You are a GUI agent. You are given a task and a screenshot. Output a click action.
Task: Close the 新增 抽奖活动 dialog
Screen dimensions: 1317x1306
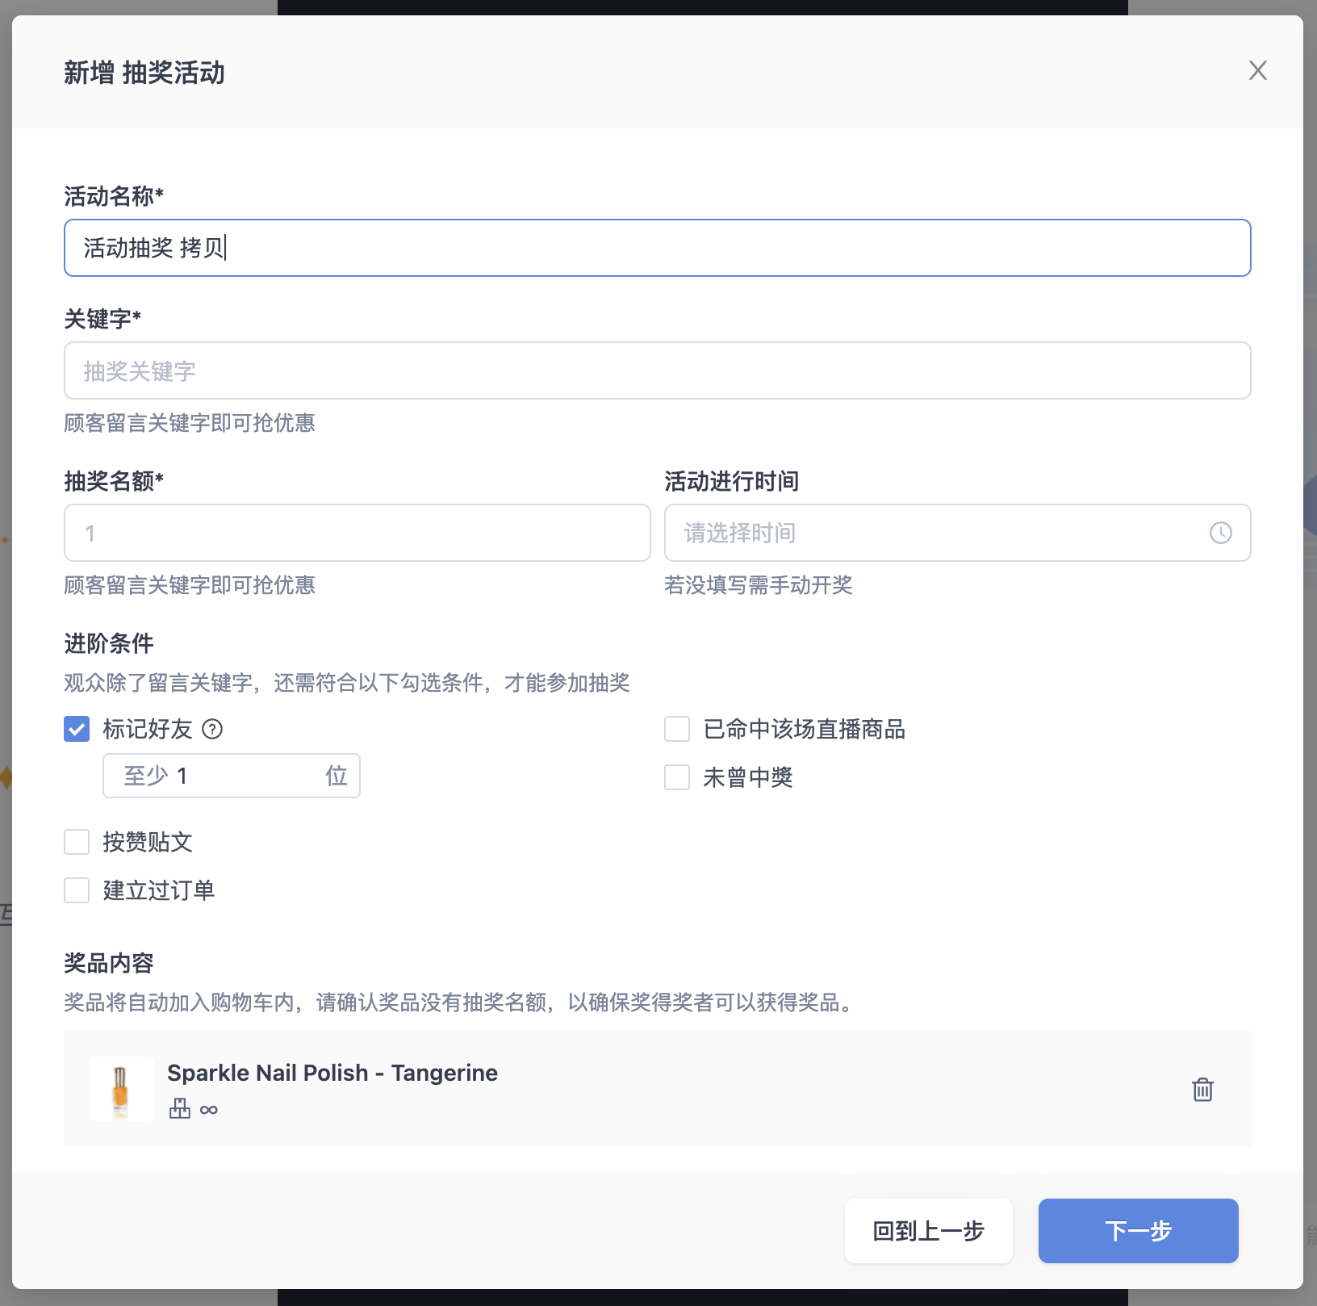1257,70
